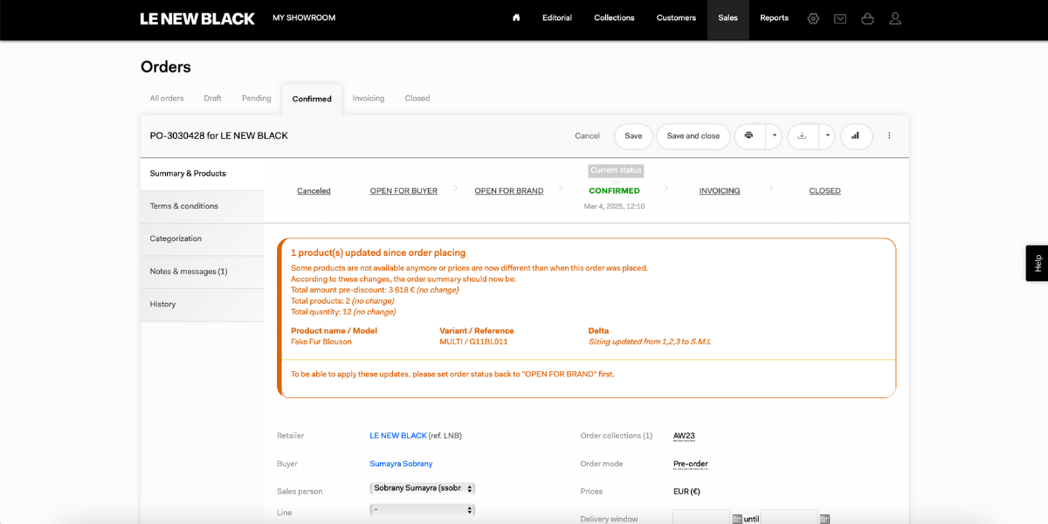The width and height of the screenshot is (1048, 524).
Task: Click the Save button
Action: 633,136
